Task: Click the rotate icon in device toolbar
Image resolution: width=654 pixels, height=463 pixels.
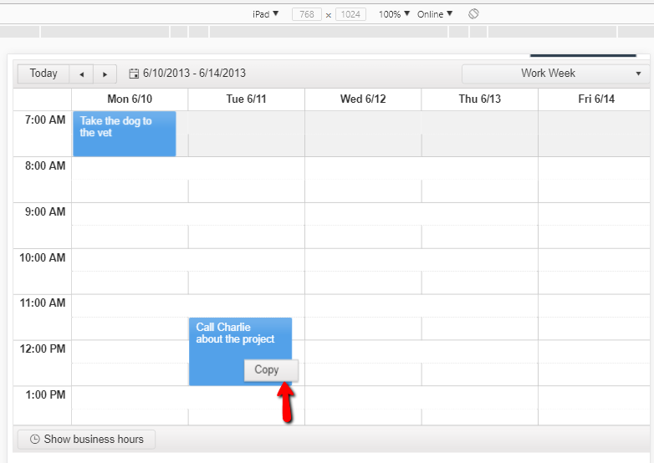Action: [x=473, y=14]
